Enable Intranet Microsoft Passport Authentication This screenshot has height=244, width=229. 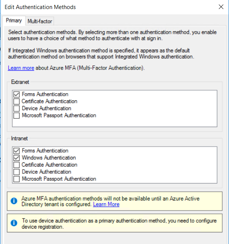pyautogui.click(x=17, y=179)
